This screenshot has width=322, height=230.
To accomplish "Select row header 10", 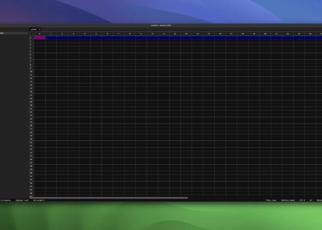I will coord(31,71).
